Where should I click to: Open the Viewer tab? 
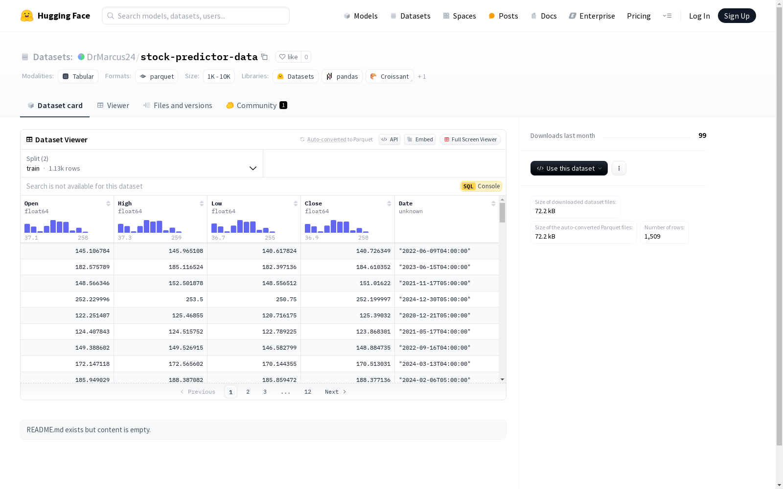[113, 105]
